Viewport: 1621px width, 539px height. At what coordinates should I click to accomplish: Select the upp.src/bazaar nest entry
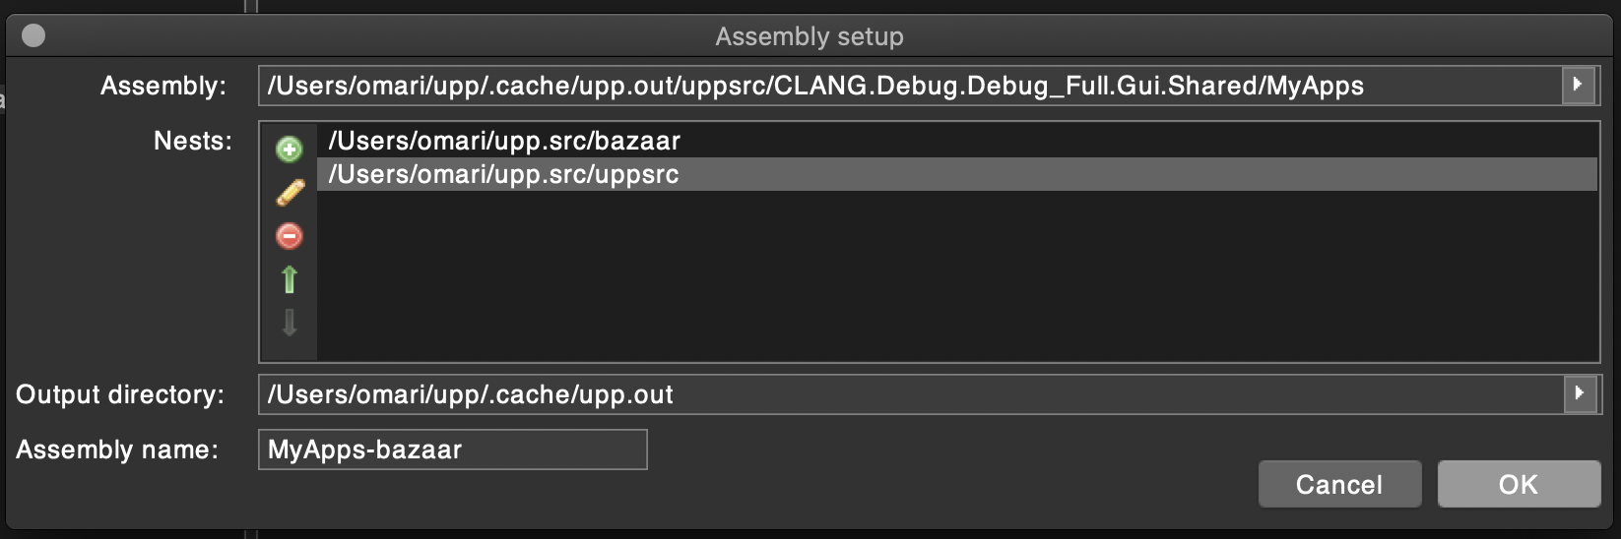pyautogui.click(x=504, y=141)
